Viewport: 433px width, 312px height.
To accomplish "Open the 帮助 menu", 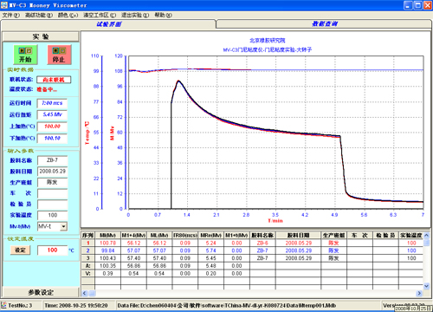I will pyautogui.click(x=163, y=15).
